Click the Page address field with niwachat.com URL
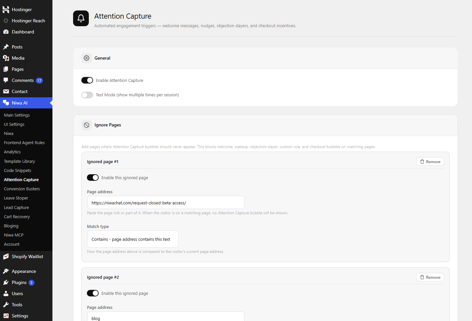The image size is (472, 321). 166,202
